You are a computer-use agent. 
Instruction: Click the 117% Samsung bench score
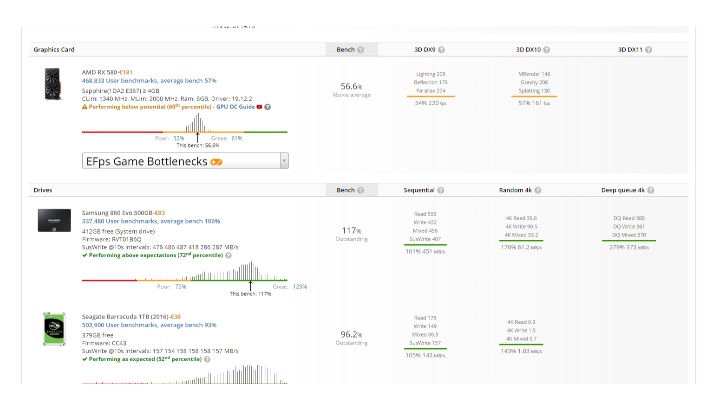(352, 230)
